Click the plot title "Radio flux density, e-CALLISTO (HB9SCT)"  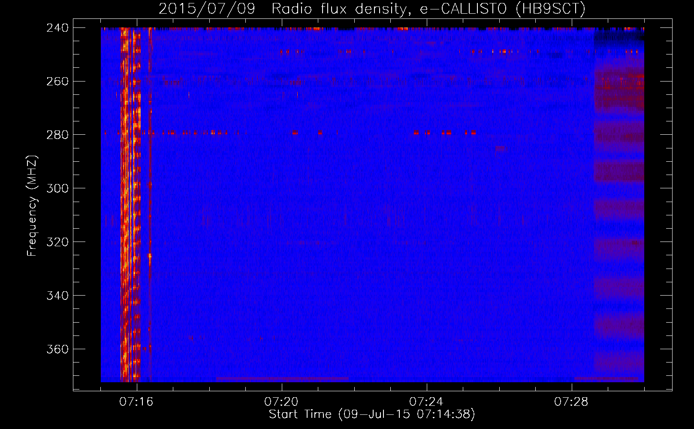(x=428, y=9)
